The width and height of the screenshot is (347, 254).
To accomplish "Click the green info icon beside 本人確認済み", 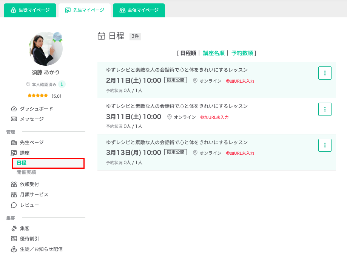I will tap(62, 84).
